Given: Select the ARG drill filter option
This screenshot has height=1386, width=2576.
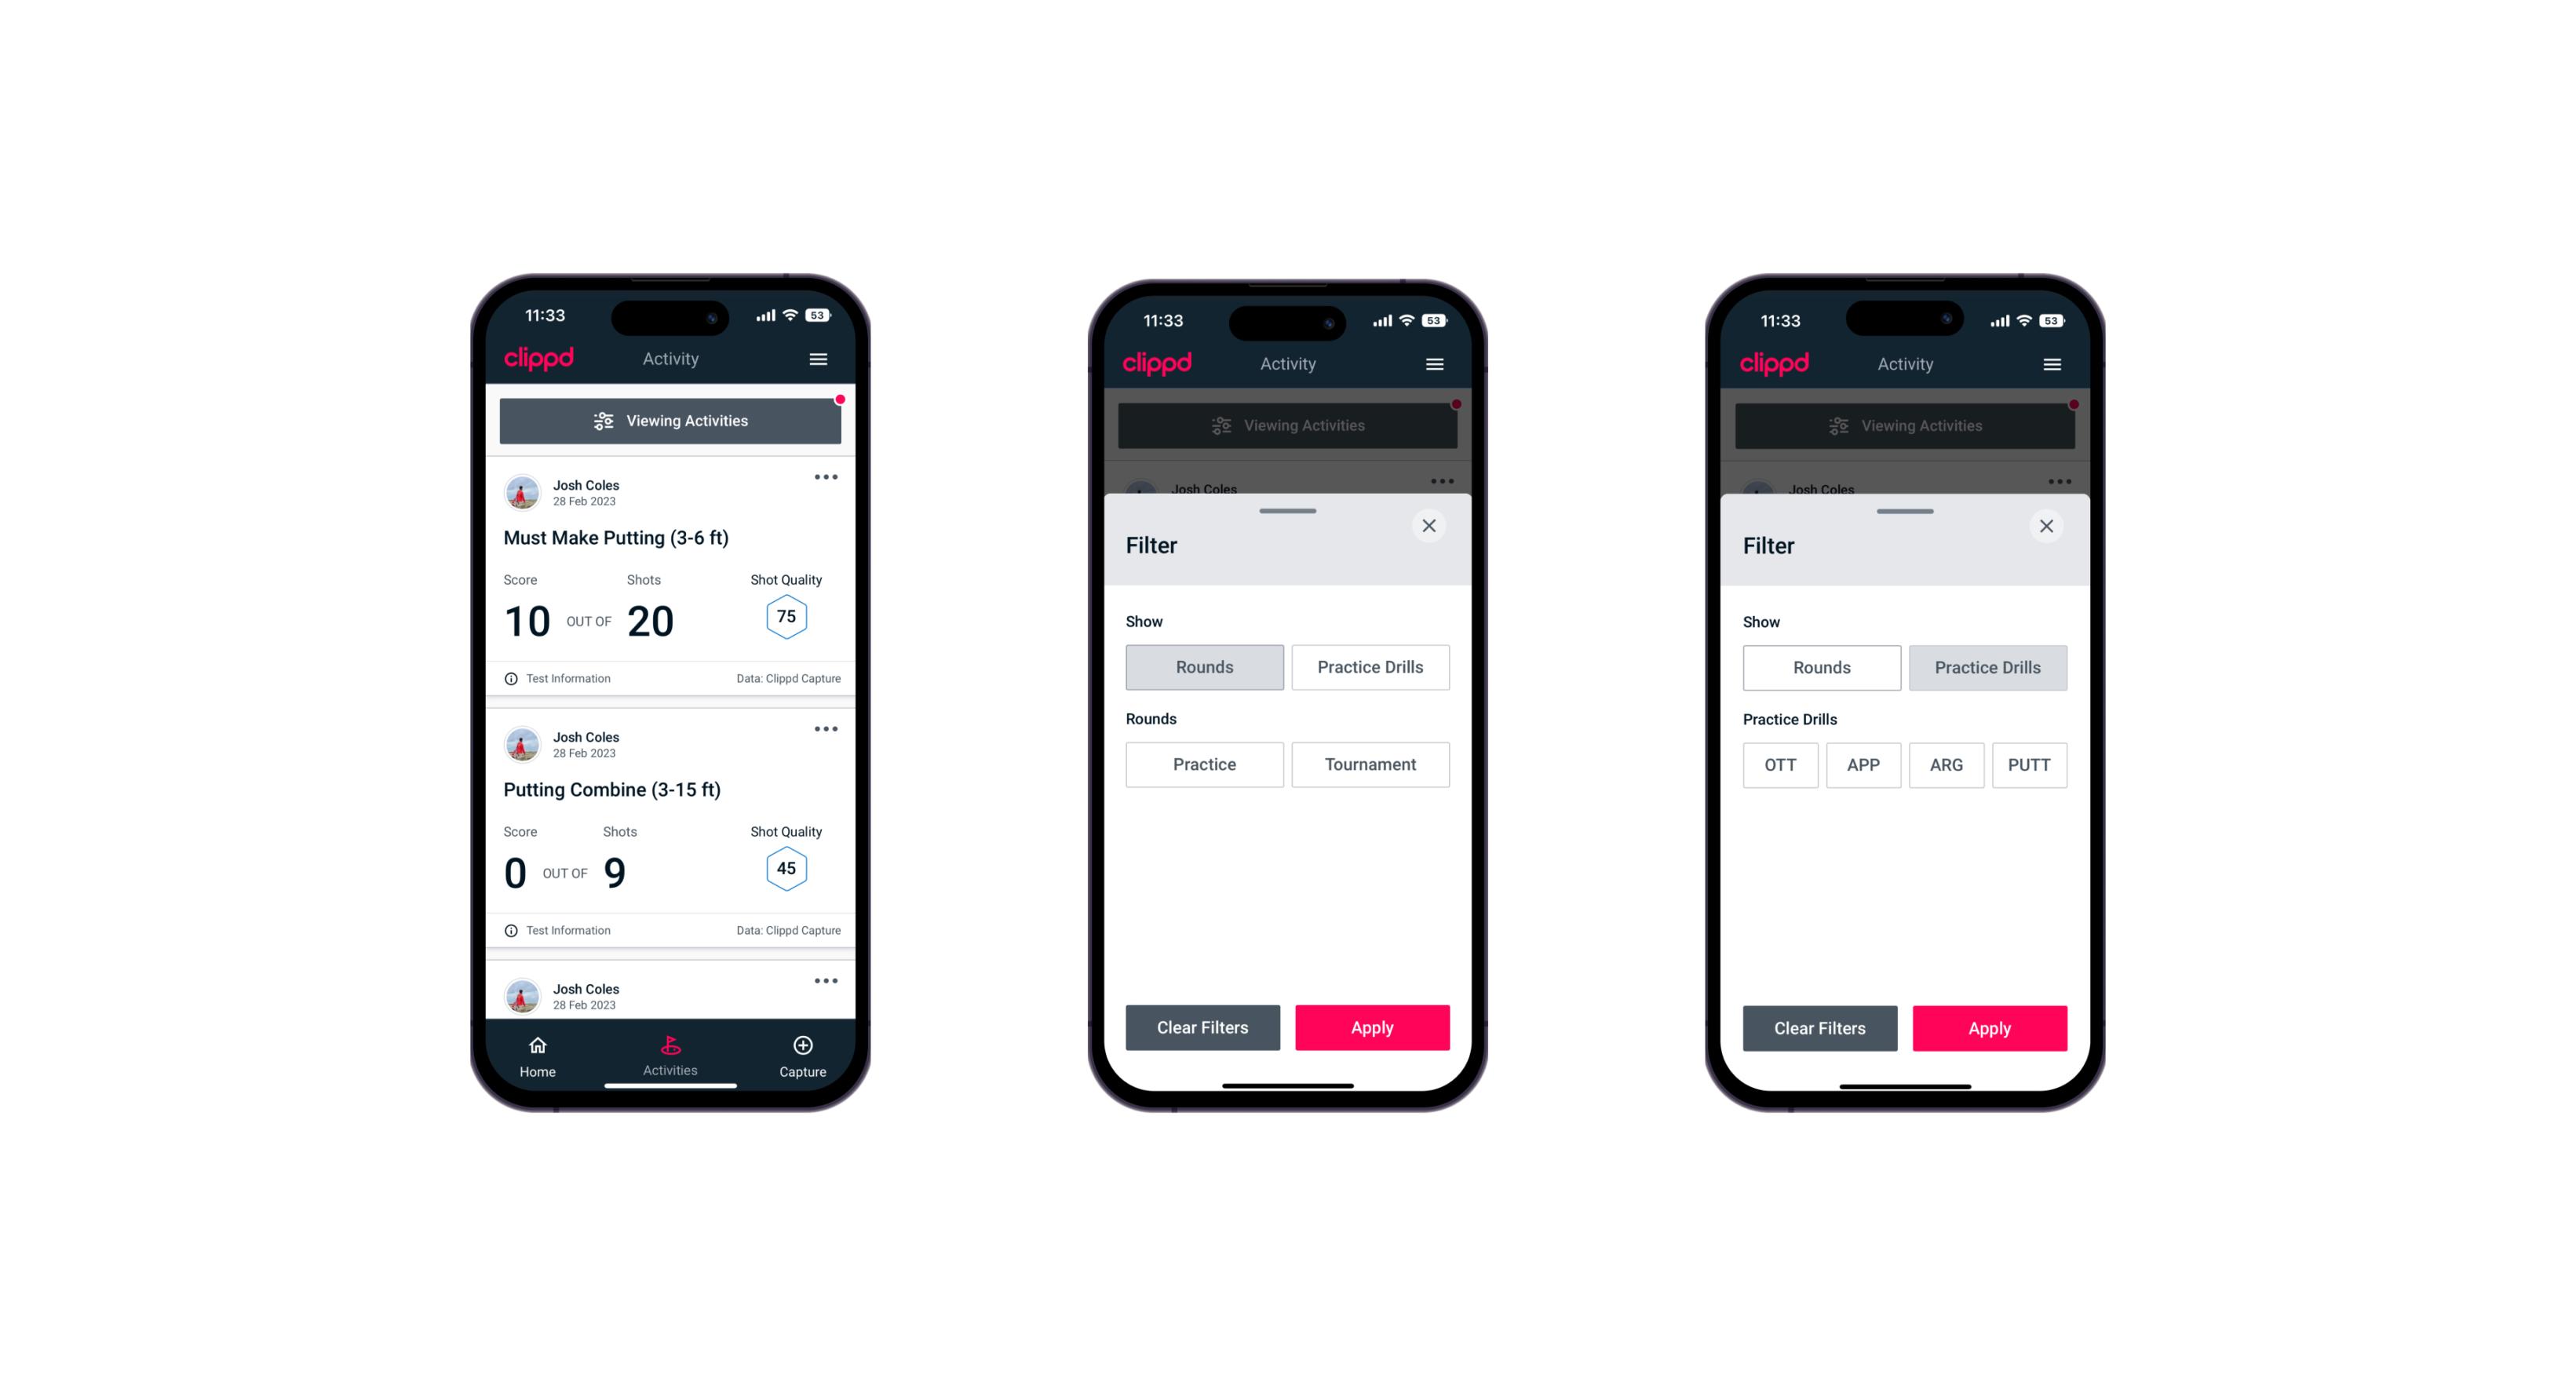Looking at the screenshot, I should coord(1946,764).
